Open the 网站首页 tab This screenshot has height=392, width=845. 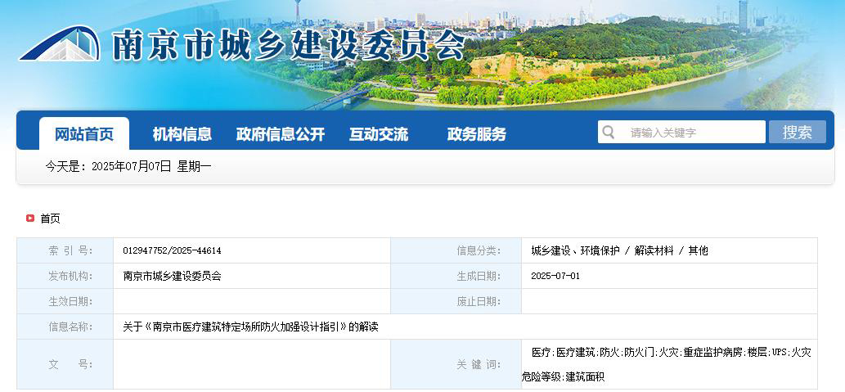tap(84, 133)
